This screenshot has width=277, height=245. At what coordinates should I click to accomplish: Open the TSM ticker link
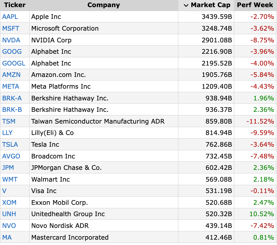(9, 121)
